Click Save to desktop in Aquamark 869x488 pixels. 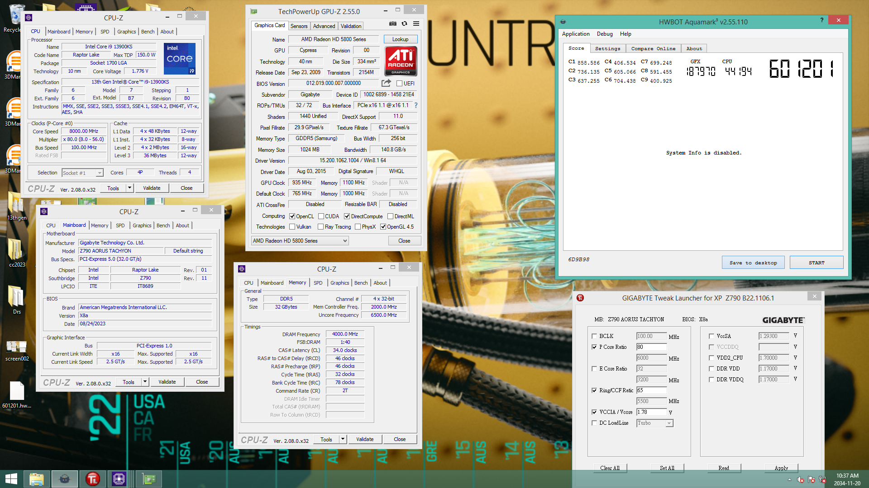click(753, 263)
